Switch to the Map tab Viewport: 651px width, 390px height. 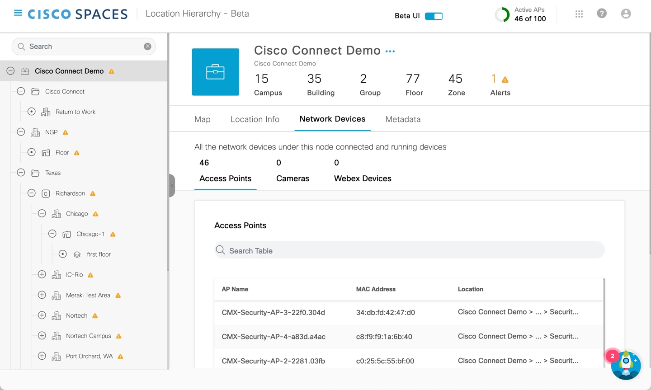[x=203, y=119]
